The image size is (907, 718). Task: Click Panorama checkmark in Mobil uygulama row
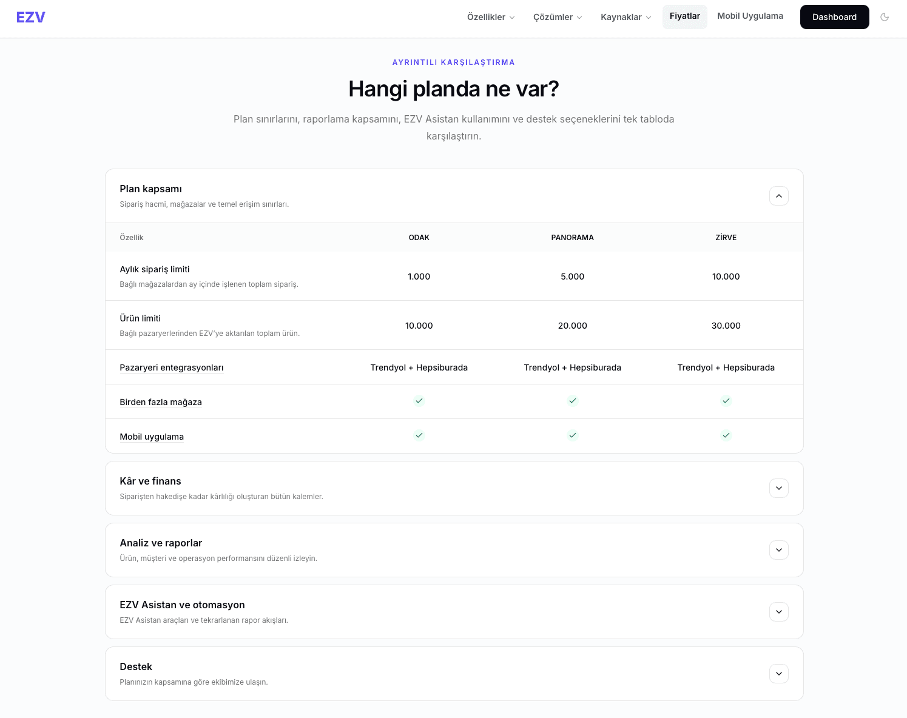coord(573,435)
